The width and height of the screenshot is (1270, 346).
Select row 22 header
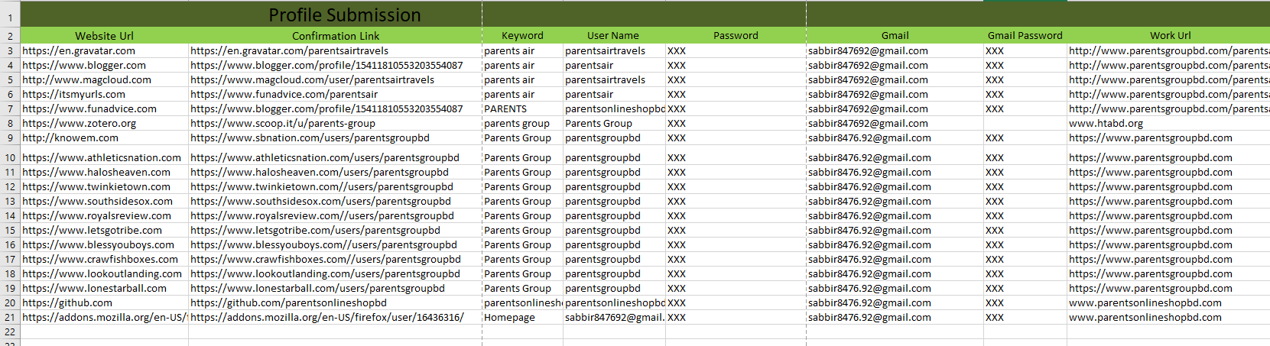[10, 332]
